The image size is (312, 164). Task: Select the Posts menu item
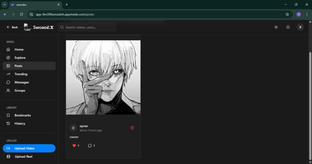tap(29, 66)
